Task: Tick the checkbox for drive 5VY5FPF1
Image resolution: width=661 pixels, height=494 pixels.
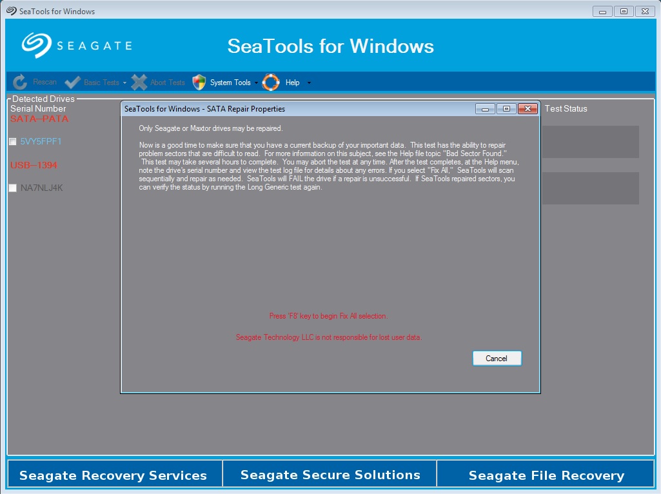Action: [13, 142]
